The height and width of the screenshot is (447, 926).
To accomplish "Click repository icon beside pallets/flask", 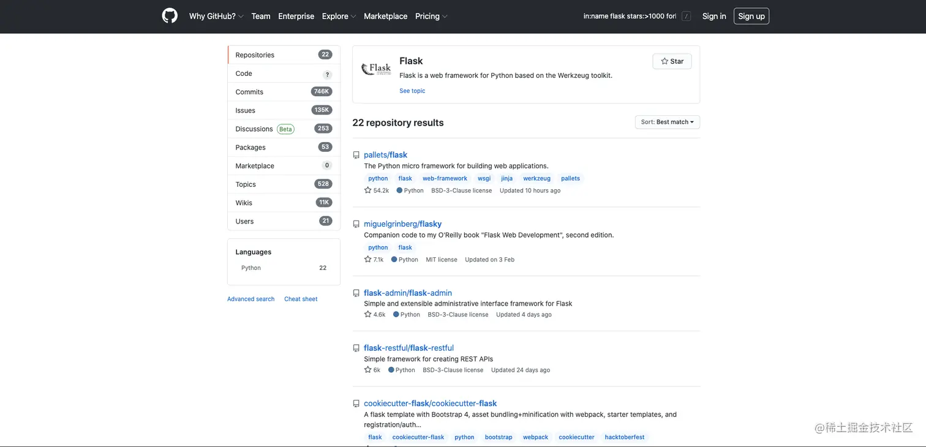I will [x=356, y=156].
